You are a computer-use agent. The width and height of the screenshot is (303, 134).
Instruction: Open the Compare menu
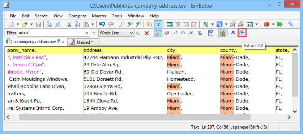coord(77,16)
